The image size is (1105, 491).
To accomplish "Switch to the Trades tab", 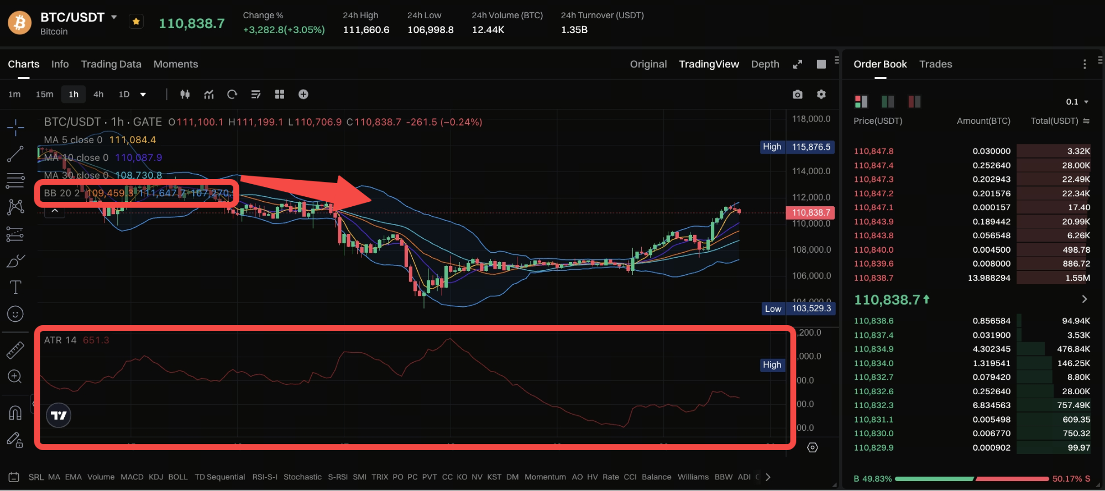I will (935, 64).
